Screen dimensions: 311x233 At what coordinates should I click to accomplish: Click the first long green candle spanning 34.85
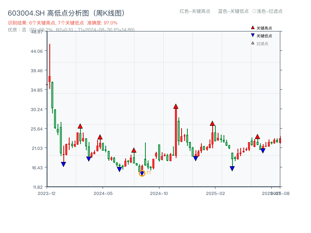coord(52,95)
